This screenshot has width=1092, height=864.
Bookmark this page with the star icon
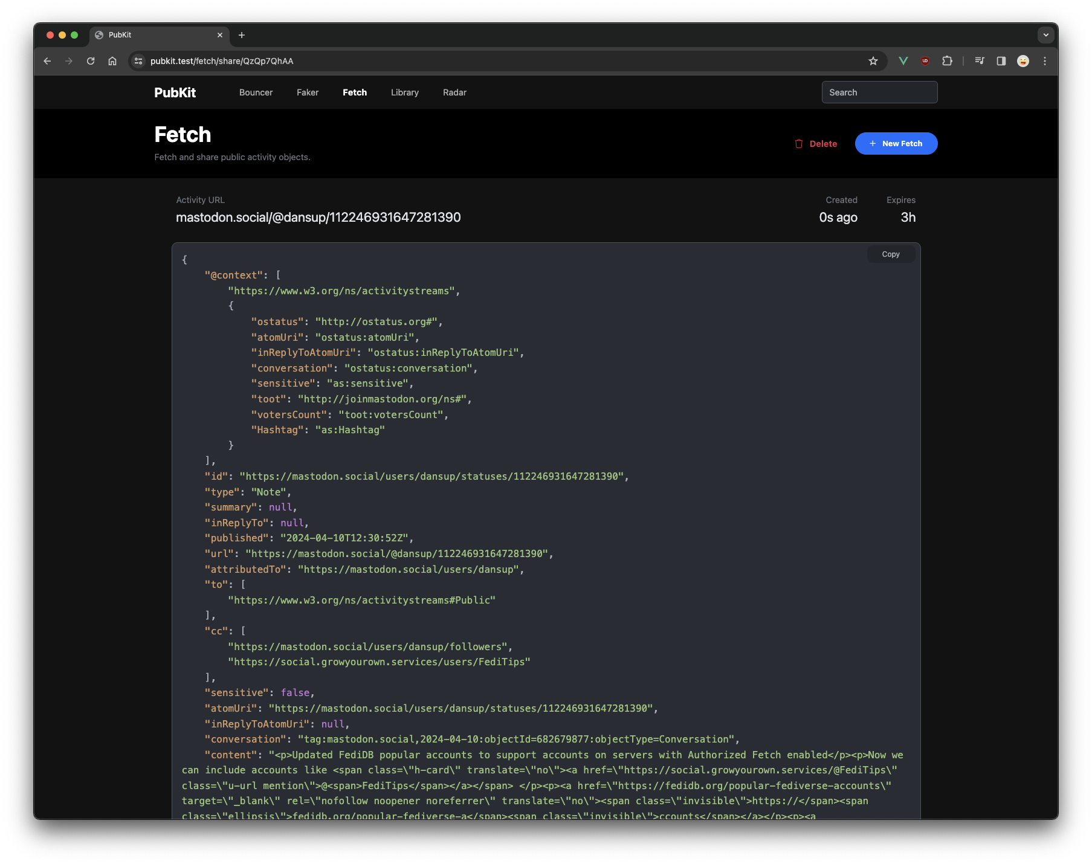[x=873, y=61]
